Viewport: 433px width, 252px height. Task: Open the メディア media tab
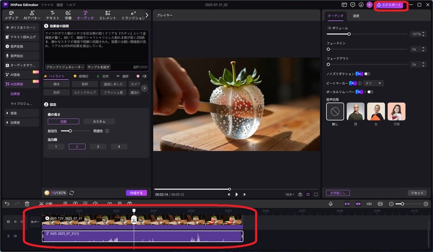[x=11, y=15]
